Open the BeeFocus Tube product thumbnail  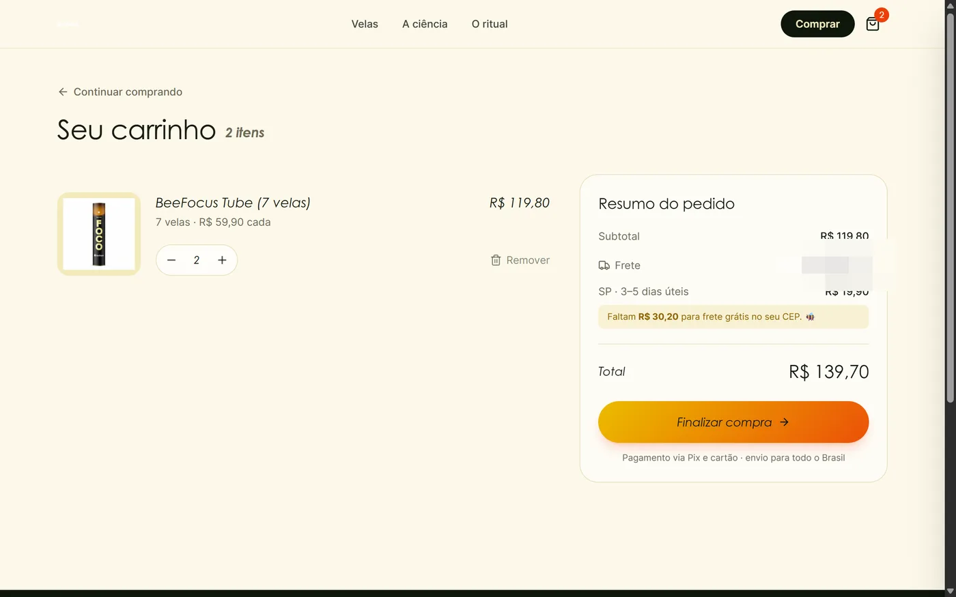[x=99, y=234]
